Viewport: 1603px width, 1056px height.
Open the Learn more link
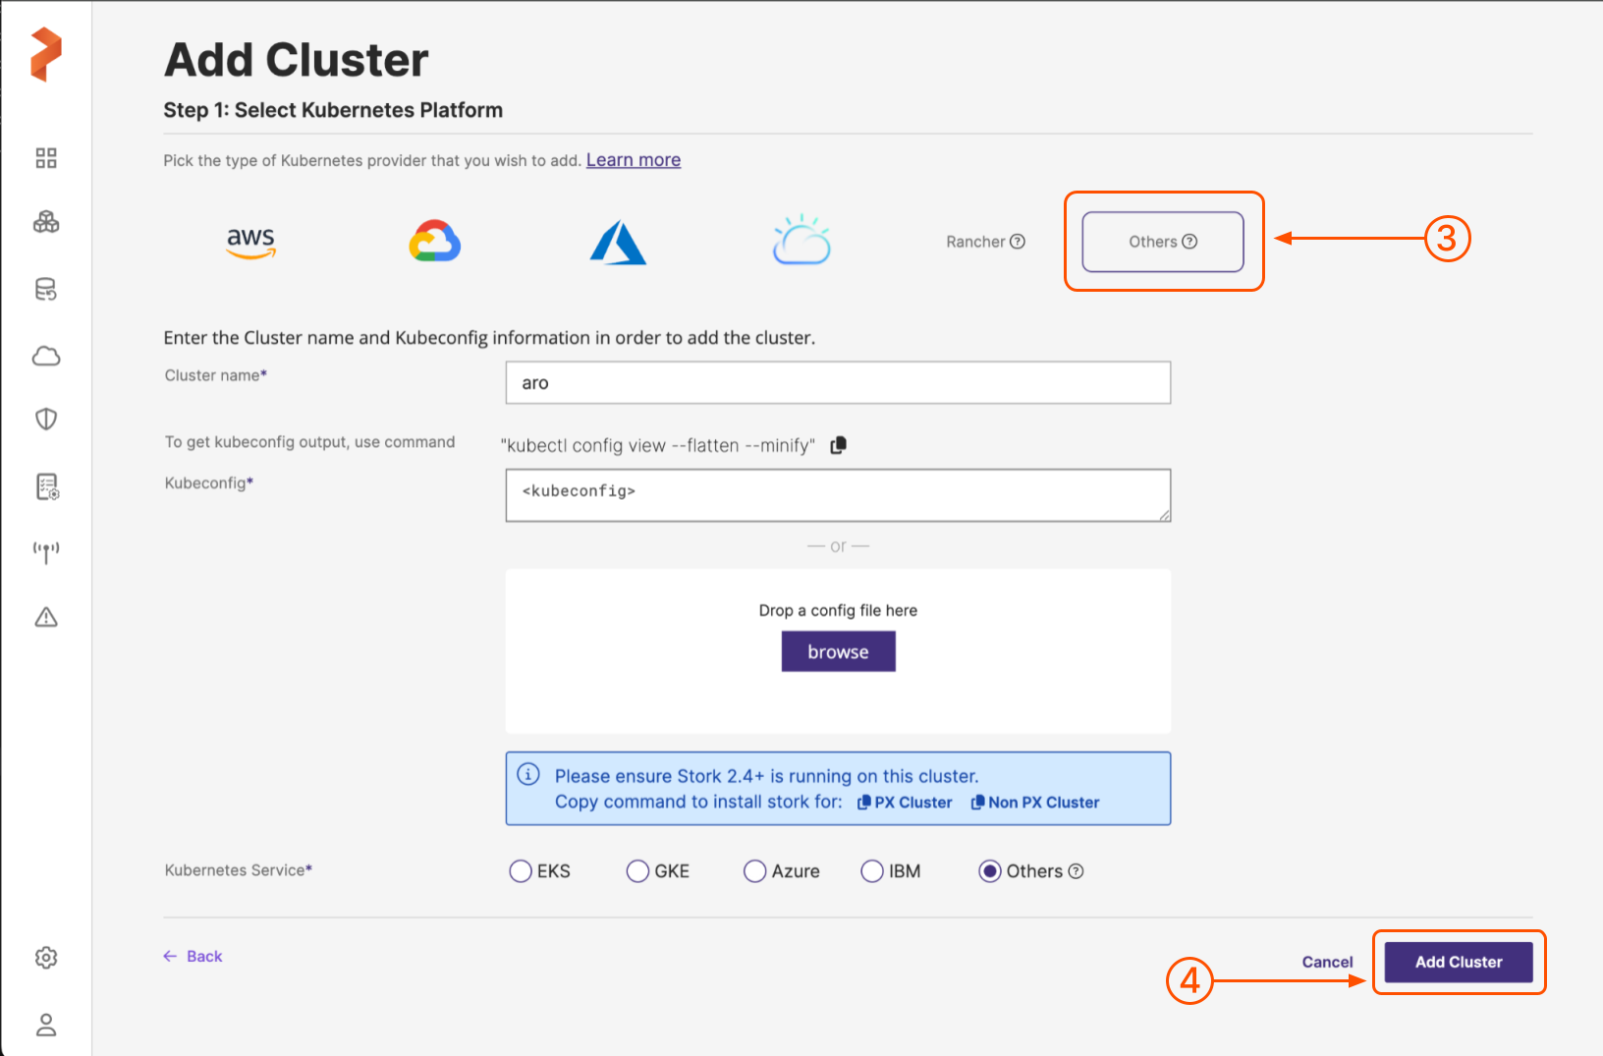click(634, 160)
